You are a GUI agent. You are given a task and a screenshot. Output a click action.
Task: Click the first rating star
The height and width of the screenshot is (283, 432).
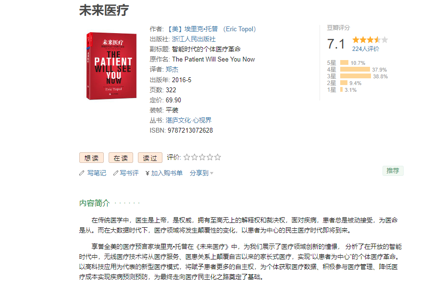click(x=187, y=157)
